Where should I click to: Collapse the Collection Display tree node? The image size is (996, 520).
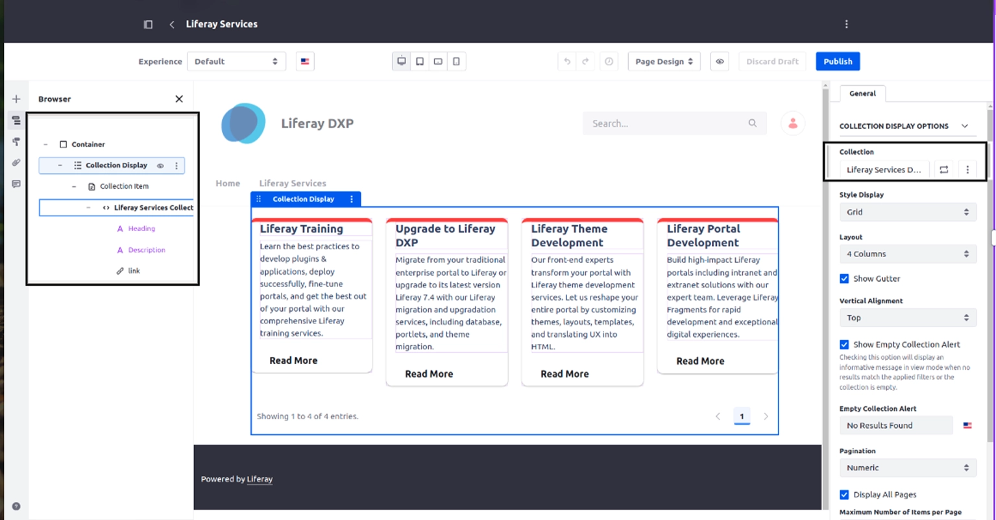60,166
